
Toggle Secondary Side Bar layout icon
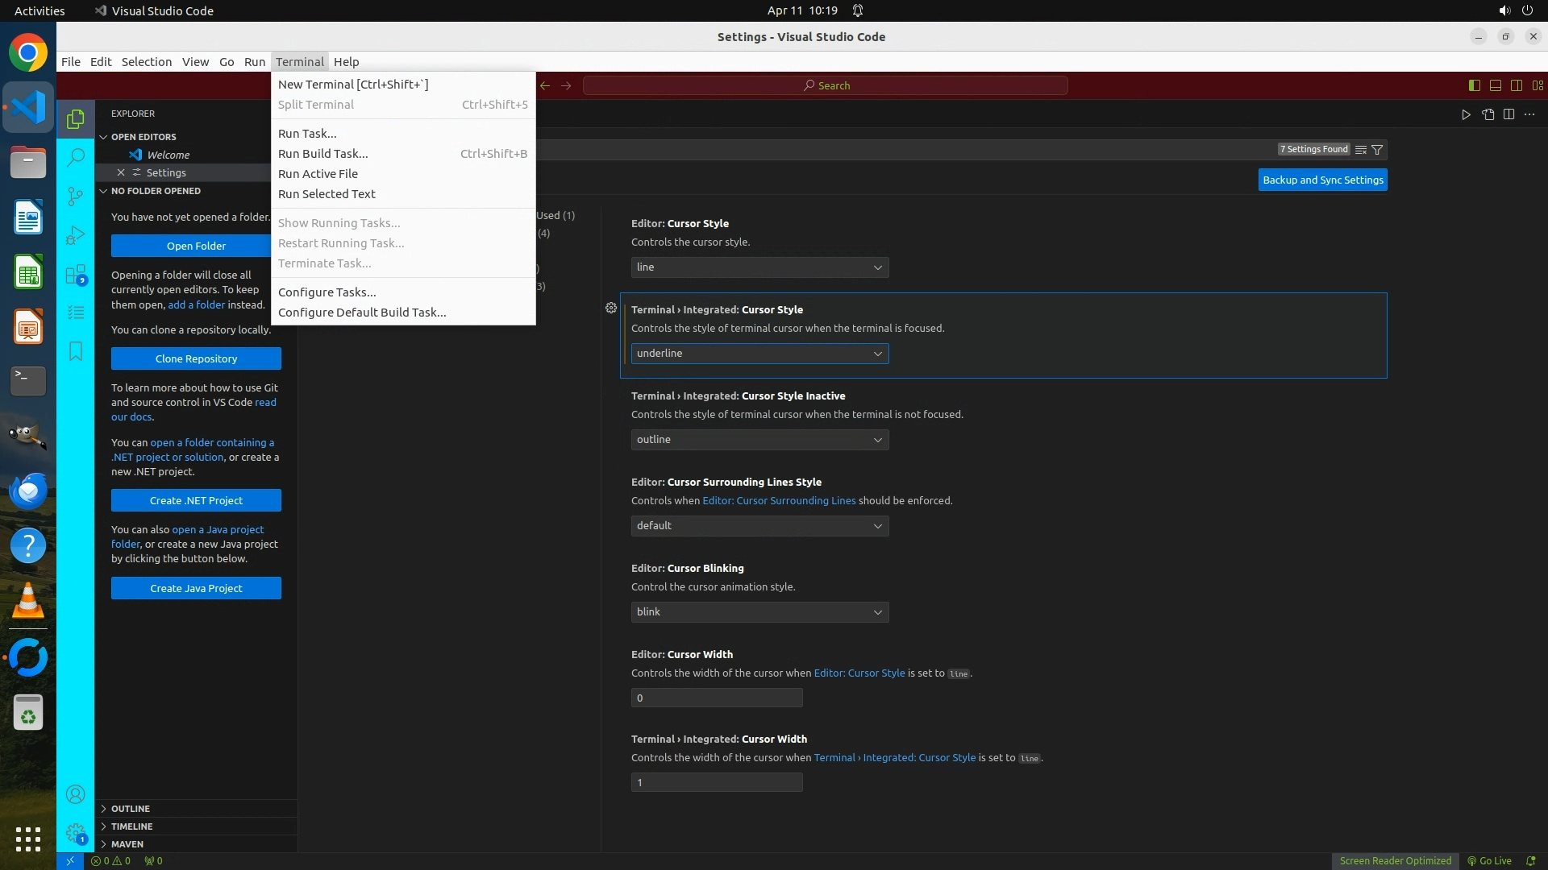coord(1516,85)
